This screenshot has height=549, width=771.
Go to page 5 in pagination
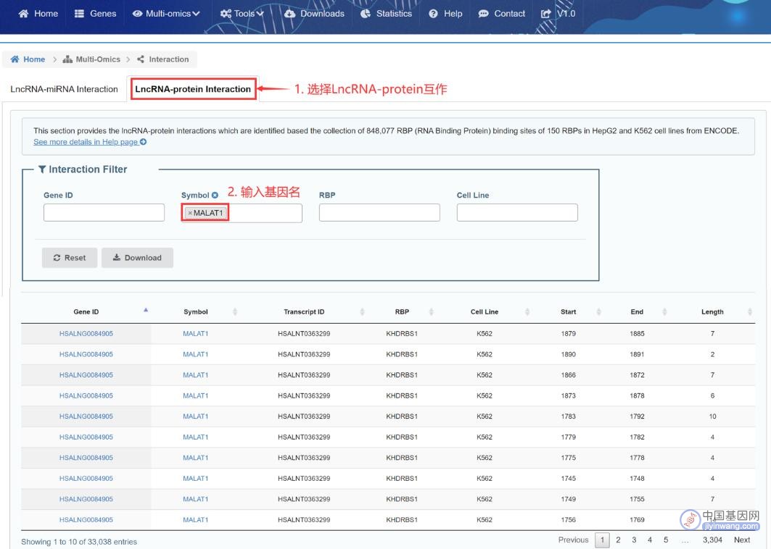[666, 540]
